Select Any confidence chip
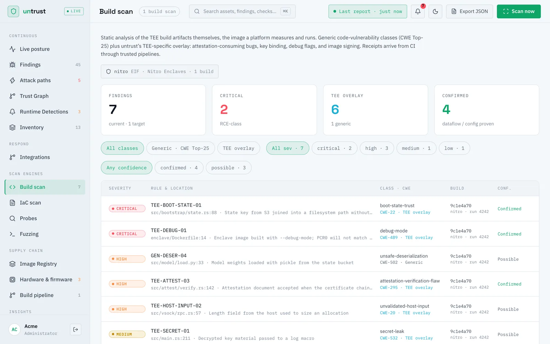 click(126, 168)
